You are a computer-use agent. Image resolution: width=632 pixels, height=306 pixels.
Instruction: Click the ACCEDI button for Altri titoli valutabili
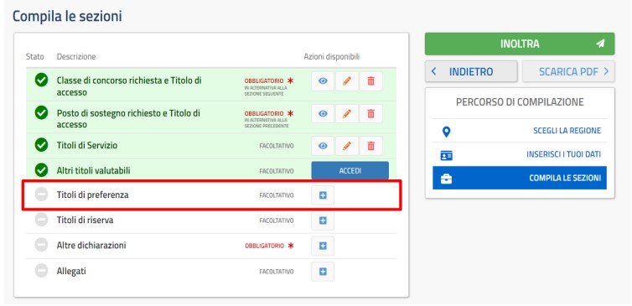click(x=350, y=170)
